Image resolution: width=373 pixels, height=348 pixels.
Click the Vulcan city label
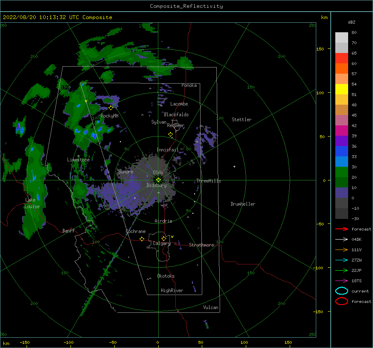(211, 307)
